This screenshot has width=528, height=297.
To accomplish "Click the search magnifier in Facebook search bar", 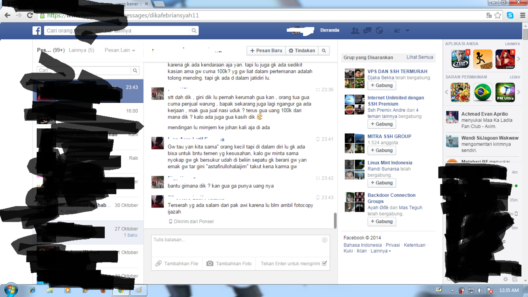I will tap(194, 31).
